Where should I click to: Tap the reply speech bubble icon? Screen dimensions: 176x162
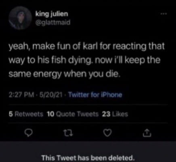pyautogui.click(x=29, y=133)
